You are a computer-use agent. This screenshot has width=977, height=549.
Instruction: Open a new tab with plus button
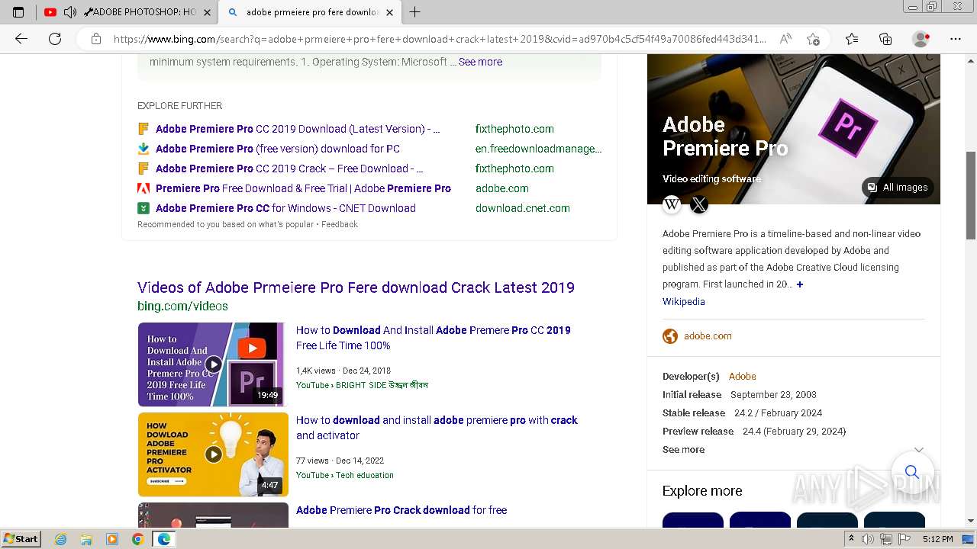[414, 12]
